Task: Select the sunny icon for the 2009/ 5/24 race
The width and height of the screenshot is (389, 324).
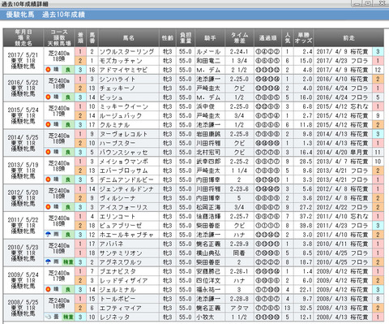Action: tap(48, 289)
